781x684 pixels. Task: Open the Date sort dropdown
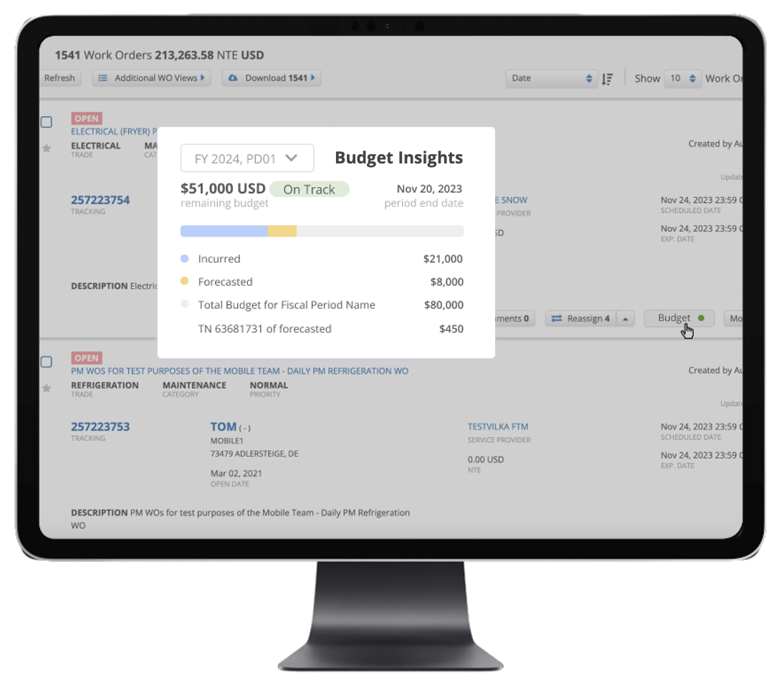point(552,78)
